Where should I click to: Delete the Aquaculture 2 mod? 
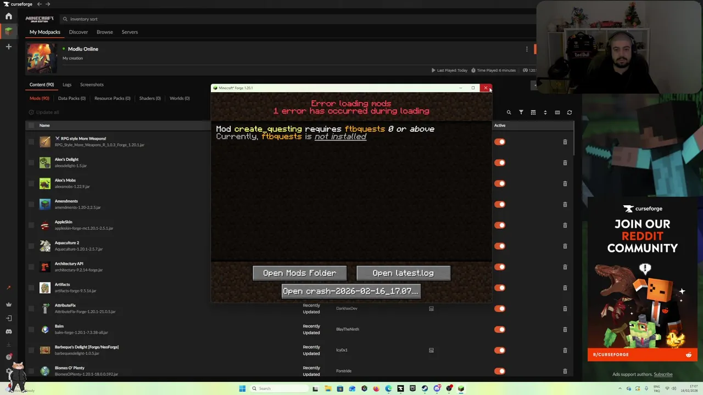coord(565,246)
